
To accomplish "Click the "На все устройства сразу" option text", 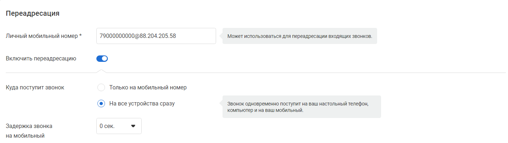I will click(x=142, y=104).
